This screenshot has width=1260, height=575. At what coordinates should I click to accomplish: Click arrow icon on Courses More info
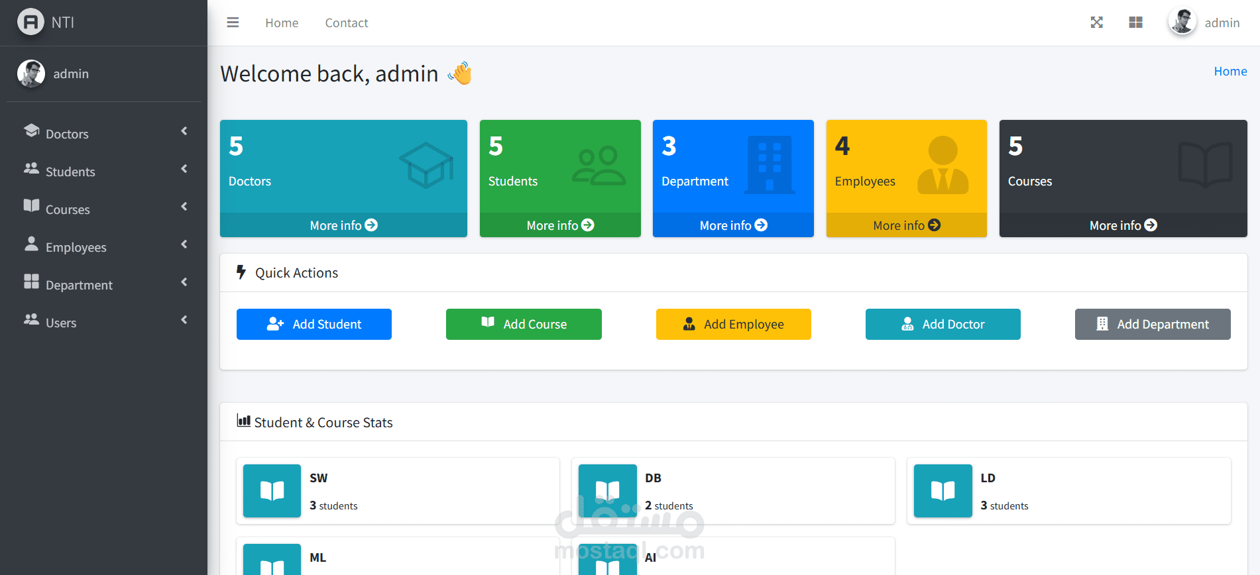pyautogui.click(x=1151, y=225)
